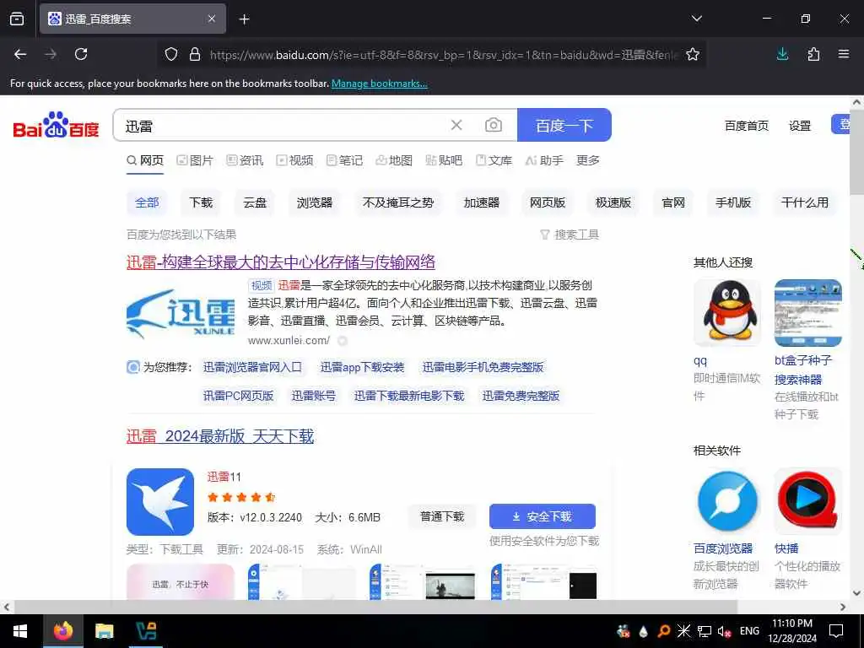Click the 普通下载 button
The height and width of the screenshot is (648, 864).
tap(442, 516)
